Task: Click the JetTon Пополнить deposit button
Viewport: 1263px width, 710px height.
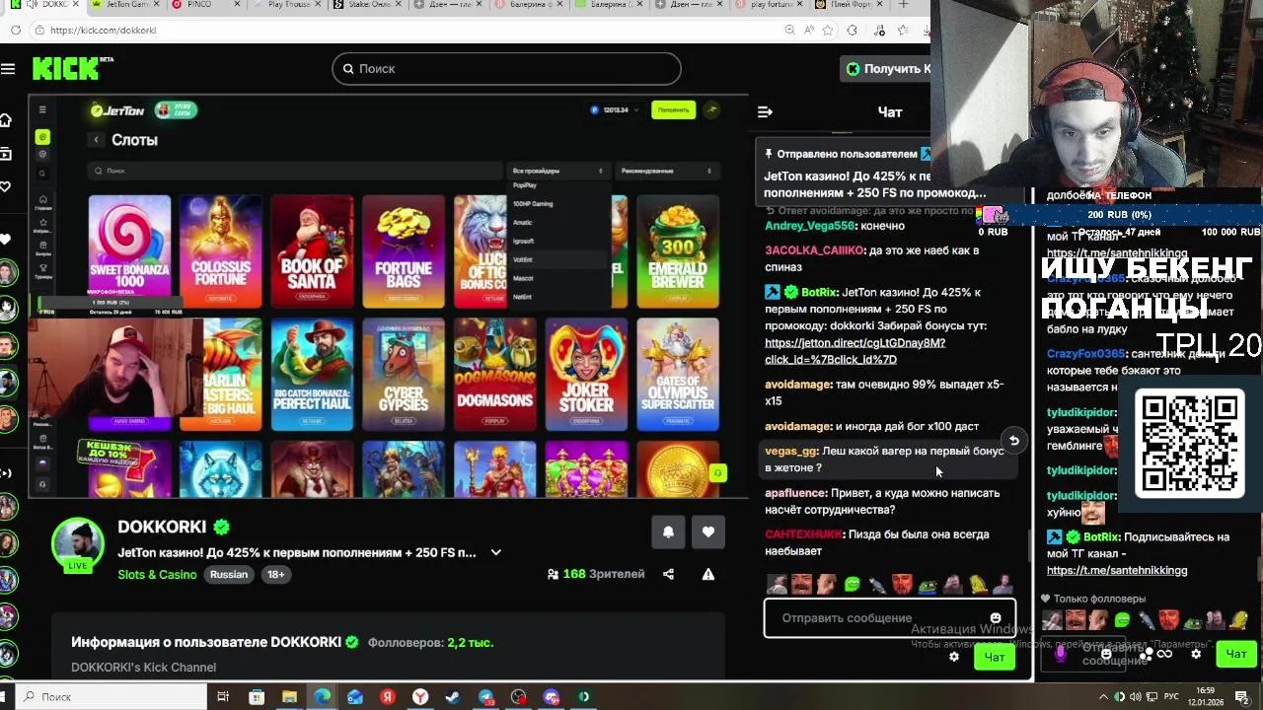Action: (x=673, y=109)
